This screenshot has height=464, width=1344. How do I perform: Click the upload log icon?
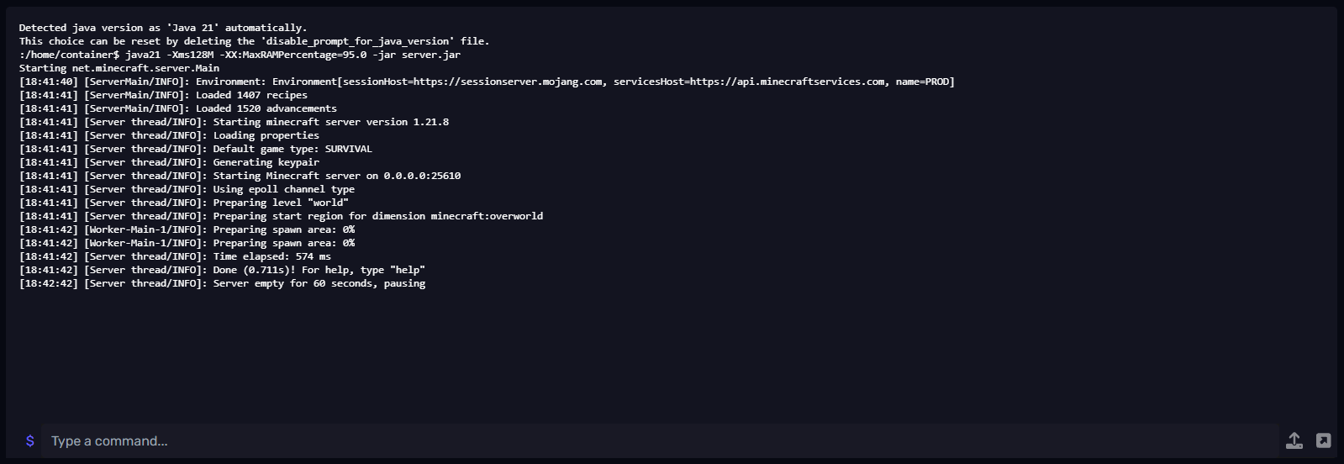(x=1294, y=440)
